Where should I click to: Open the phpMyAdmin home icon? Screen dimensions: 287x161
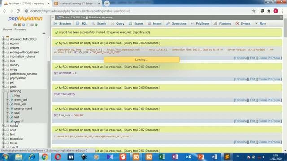point(15,25)
